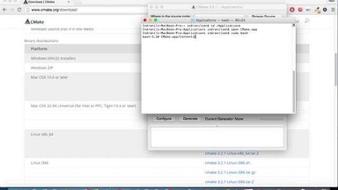This screenshot has height=190, width=338.
Task: Click the Mac OSX 32-bit Universal row
Action: click(83, 106)
